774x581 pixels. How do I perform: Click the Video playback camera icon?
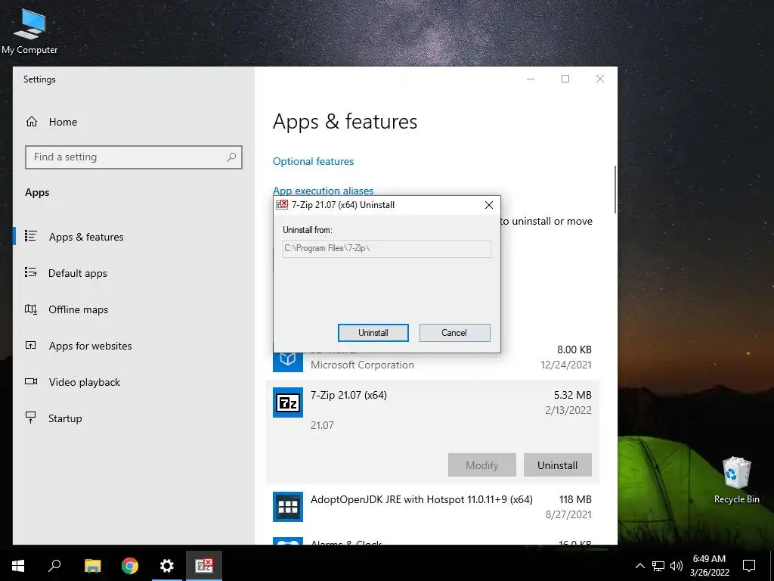coord(30,381)
